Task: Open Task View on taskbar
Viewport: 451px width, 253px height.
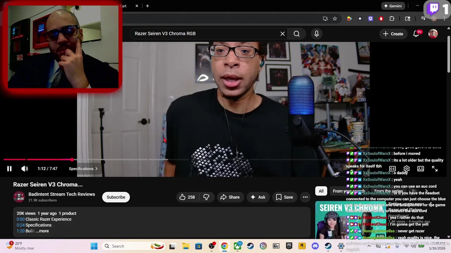Action: (x=172, y=246)
